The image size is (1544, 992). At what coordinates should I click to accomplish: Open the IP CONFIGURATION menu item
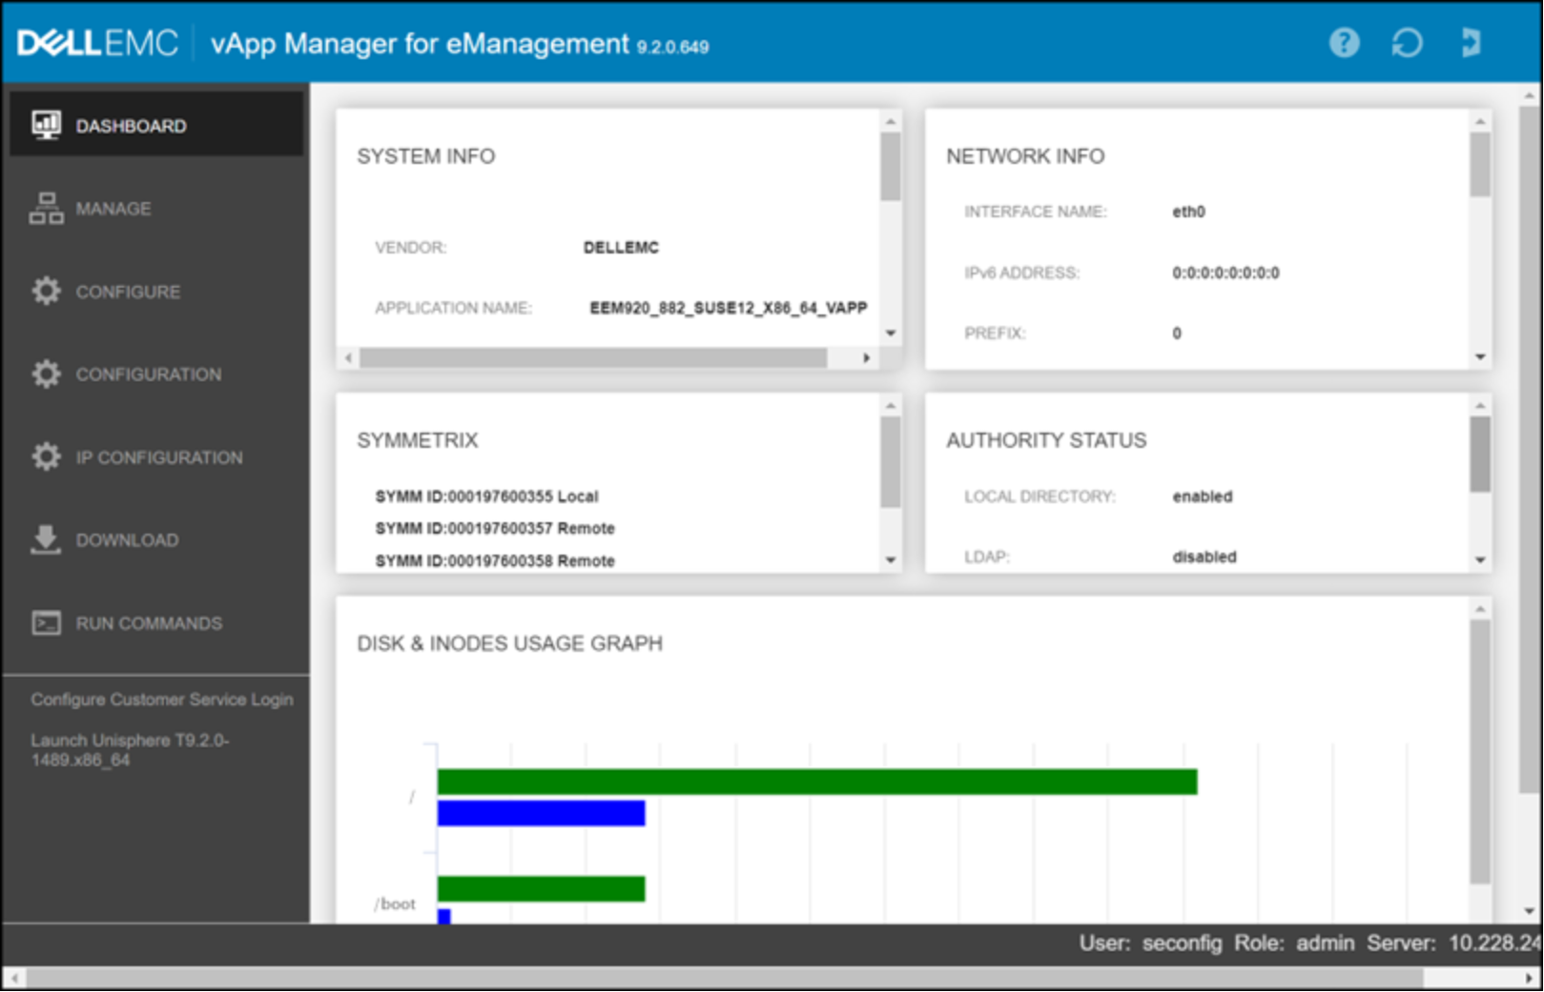[156, 457]
